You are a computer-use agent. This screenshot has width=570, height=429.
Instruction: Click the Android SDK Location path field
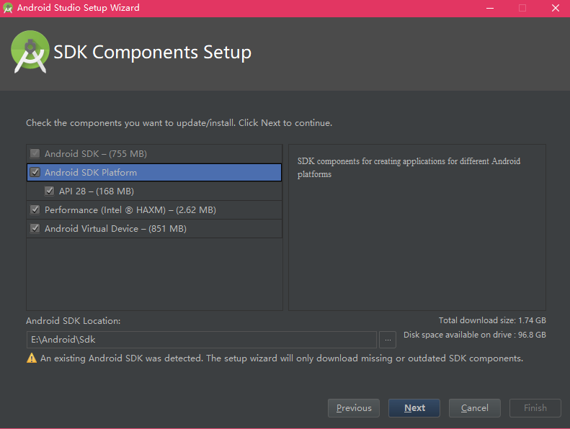201,340
